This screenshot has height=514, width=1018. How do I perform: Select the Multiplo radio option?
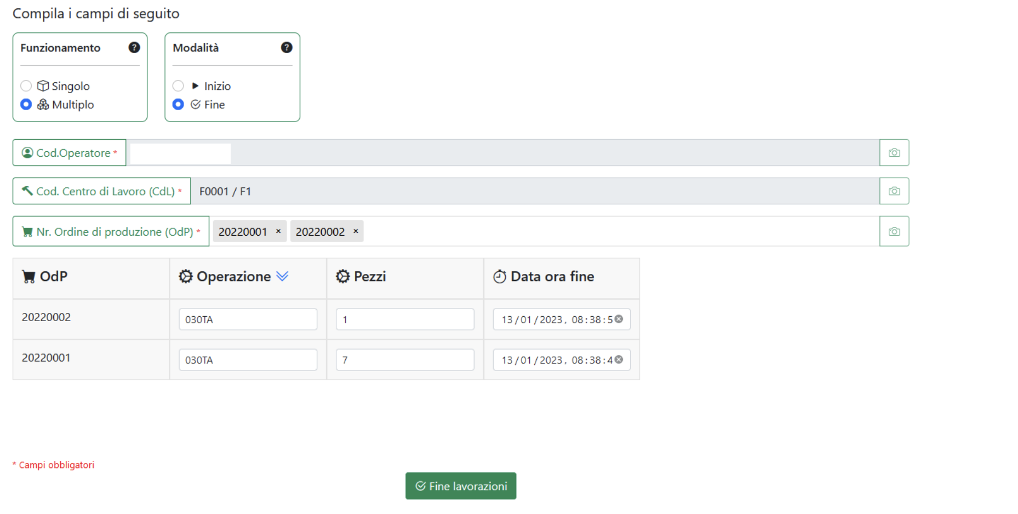(26, 104)
